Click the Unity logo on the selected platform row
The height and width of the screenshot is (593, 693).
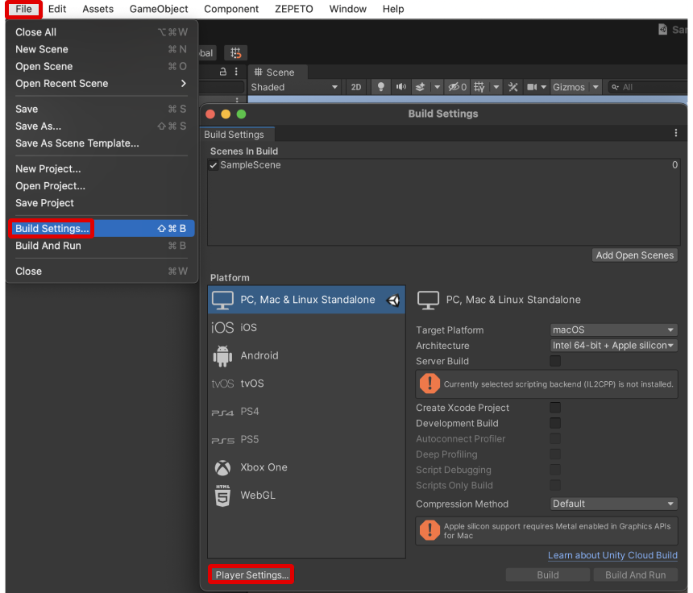(x=393, y=301)
